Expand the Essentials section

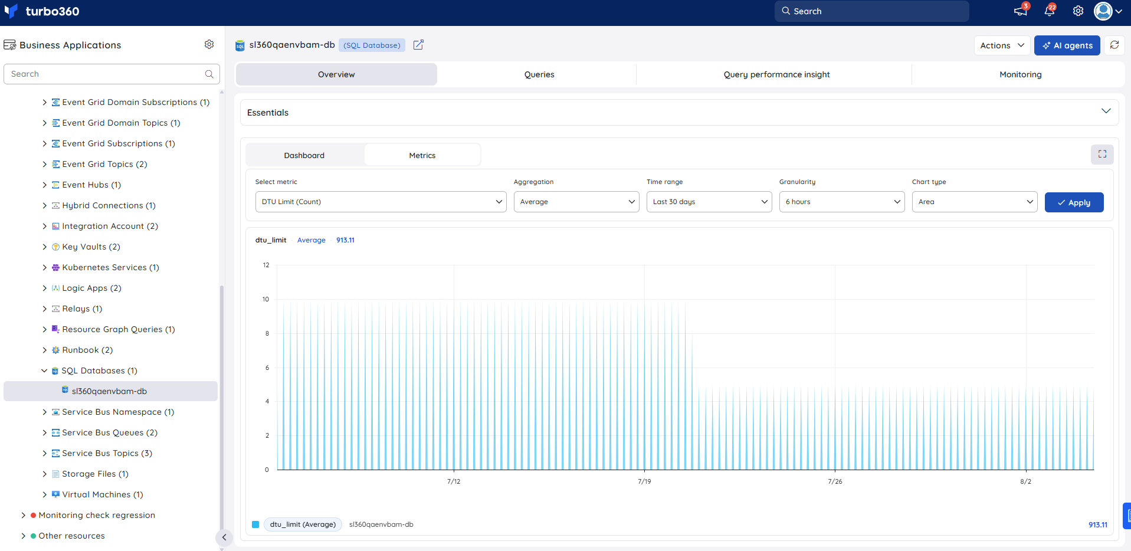pyautogui.click(x=1106, y=111)
